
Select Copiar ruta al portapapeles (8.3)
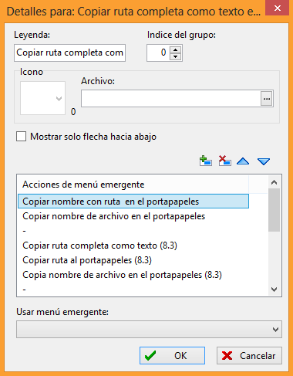(x=87, y=260)
